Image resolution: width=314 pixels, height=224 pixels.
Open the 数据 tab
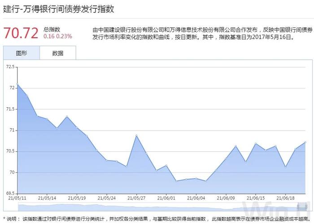[58, 53]
